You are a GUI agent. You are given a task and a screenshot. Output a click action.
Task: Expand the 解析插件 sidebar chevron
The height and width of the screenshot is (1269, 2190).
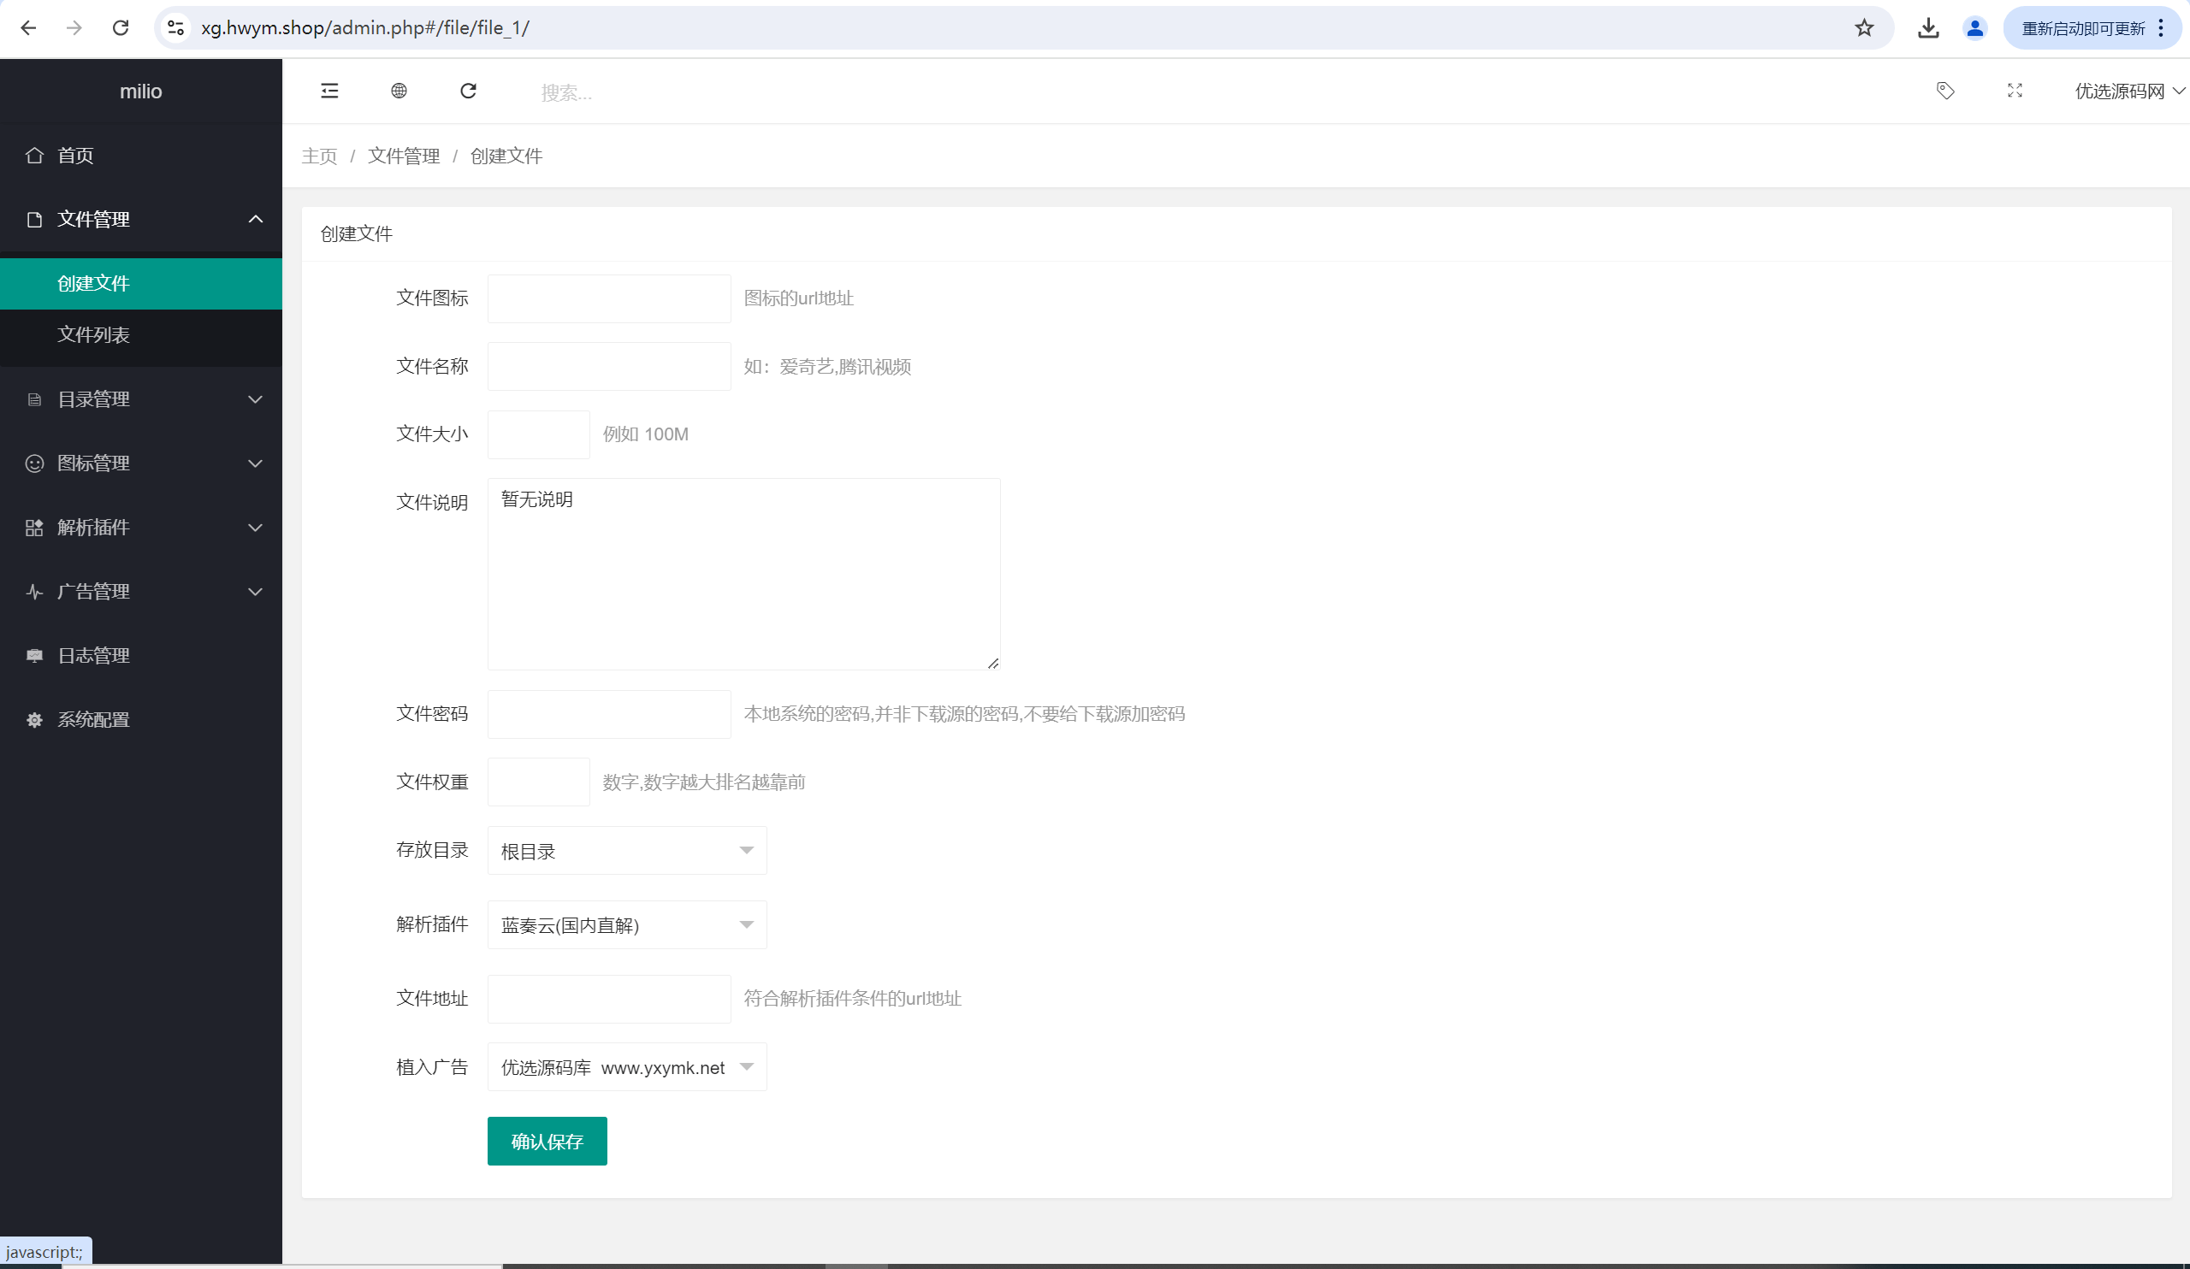pos(256,528)
